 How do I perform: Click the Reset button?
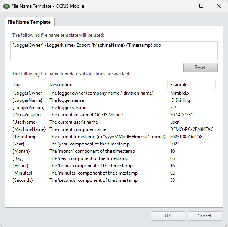[200, 67]
